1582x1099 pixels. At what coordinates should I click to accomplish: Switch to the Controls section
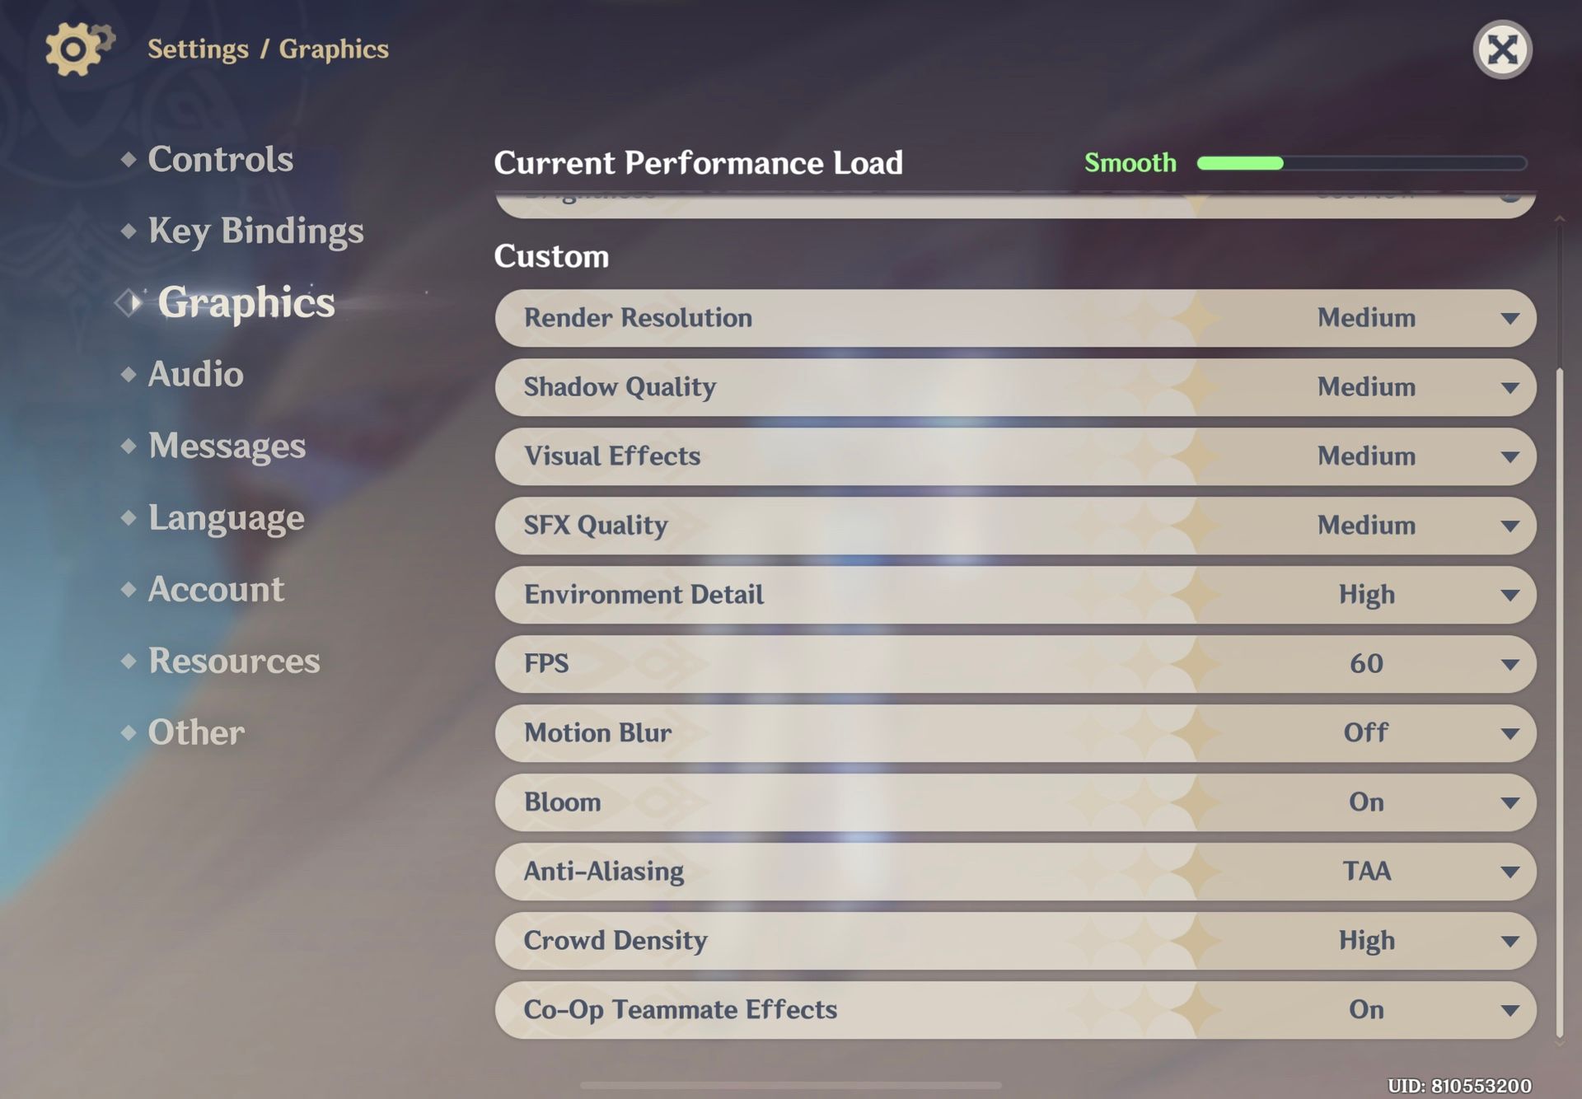[221, 159]
